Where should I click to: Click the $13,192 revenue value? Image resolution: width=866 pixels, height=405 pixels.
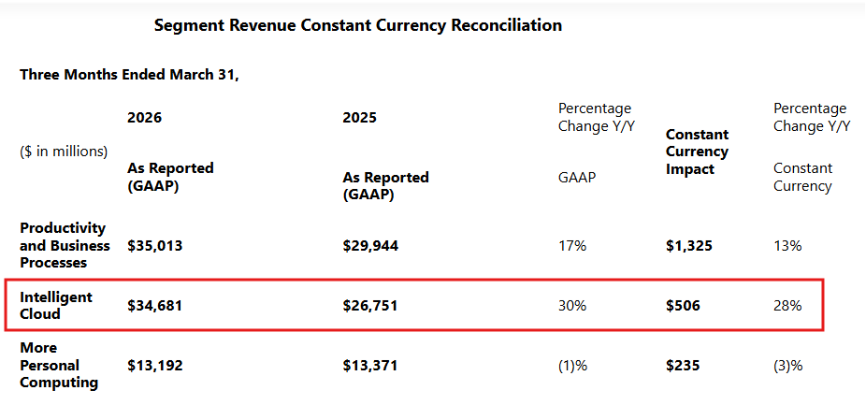(x=155, y=365)
